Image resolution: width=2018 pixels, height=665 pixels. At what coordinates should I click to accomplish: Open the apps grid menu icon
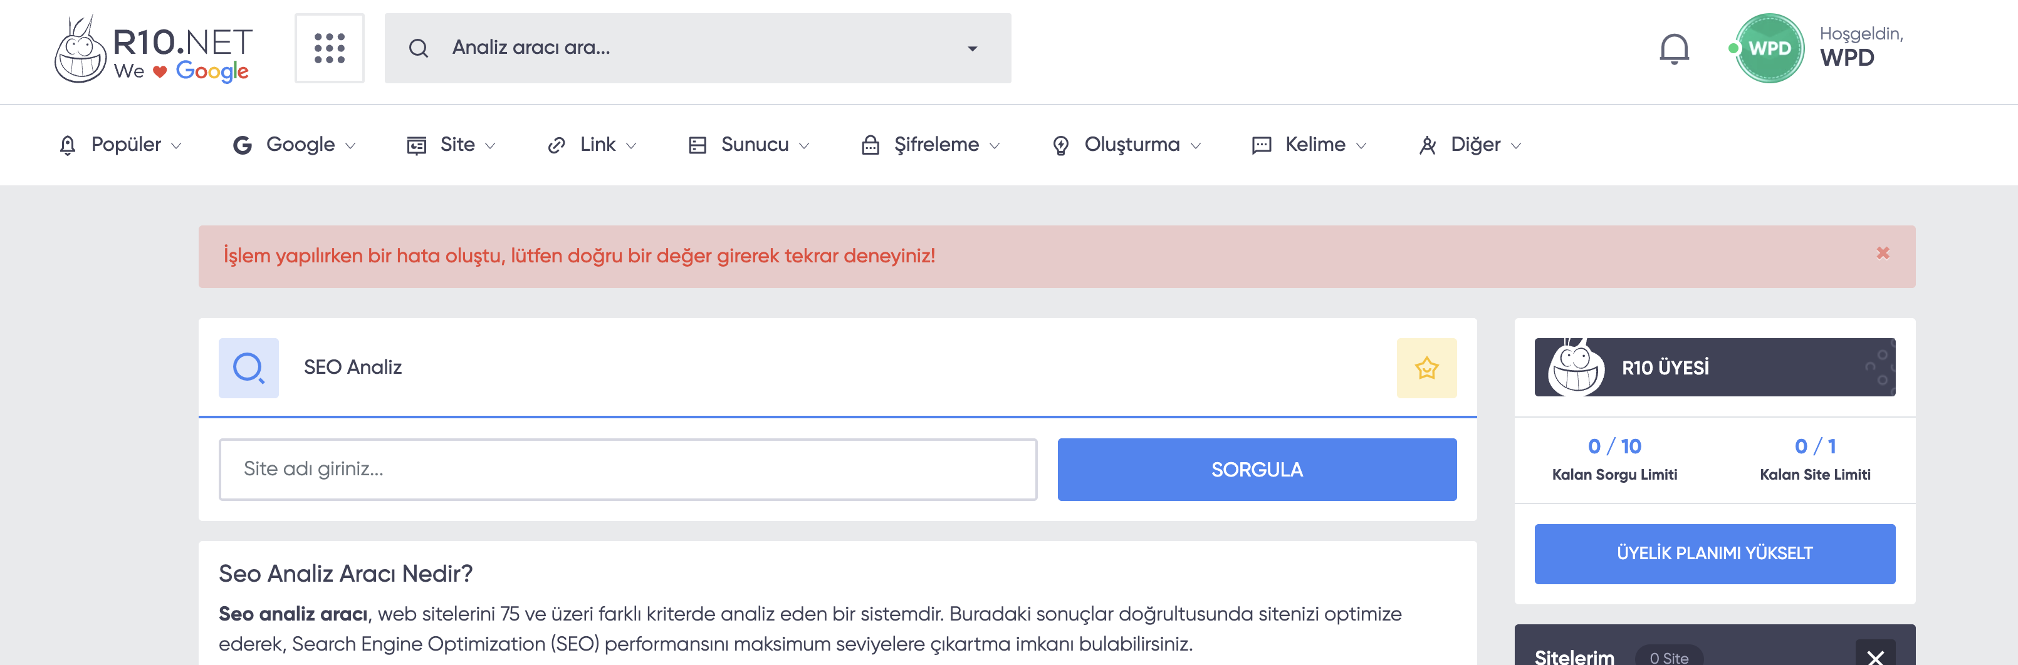click(329, 48)
